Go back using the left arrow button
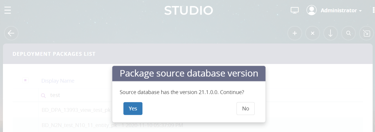Viewport: 375px width, 132px height. (x=11, y=33)
